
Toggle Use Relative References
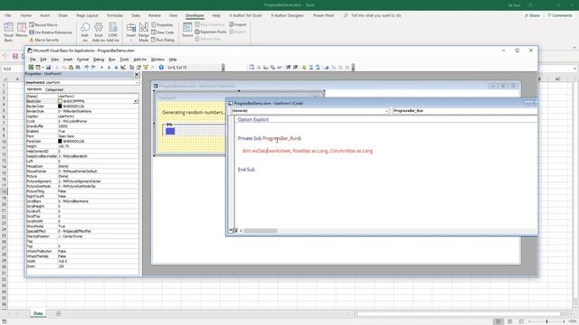tap(51, 32)
